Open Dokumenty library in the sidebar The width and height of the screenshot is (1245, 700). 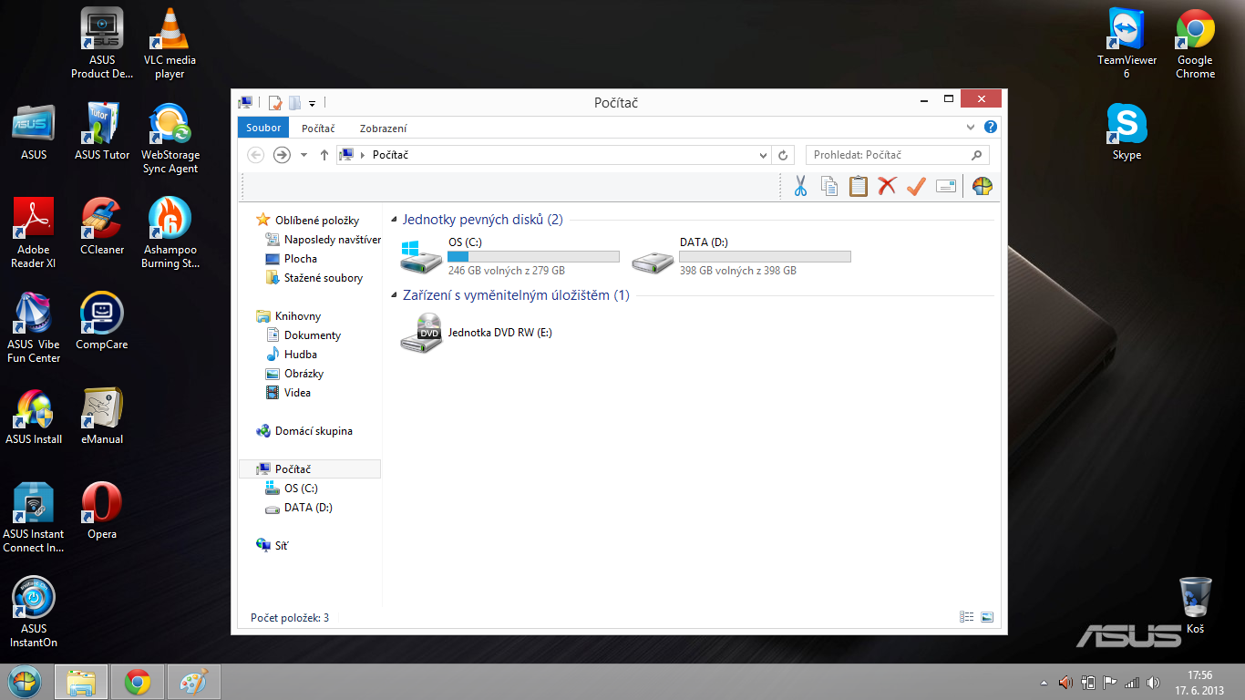click(x=303, y=335)
